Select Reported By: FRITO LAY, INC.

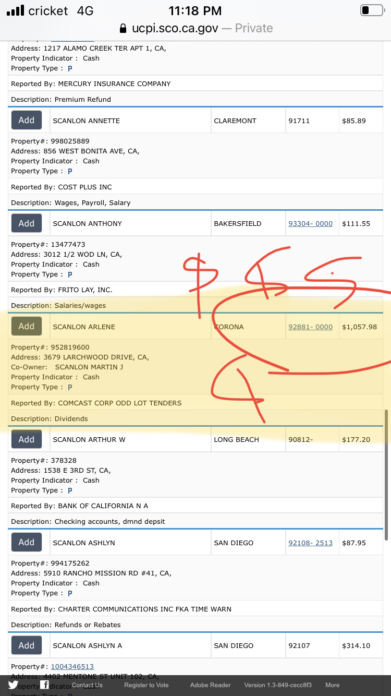pos(62,290)
